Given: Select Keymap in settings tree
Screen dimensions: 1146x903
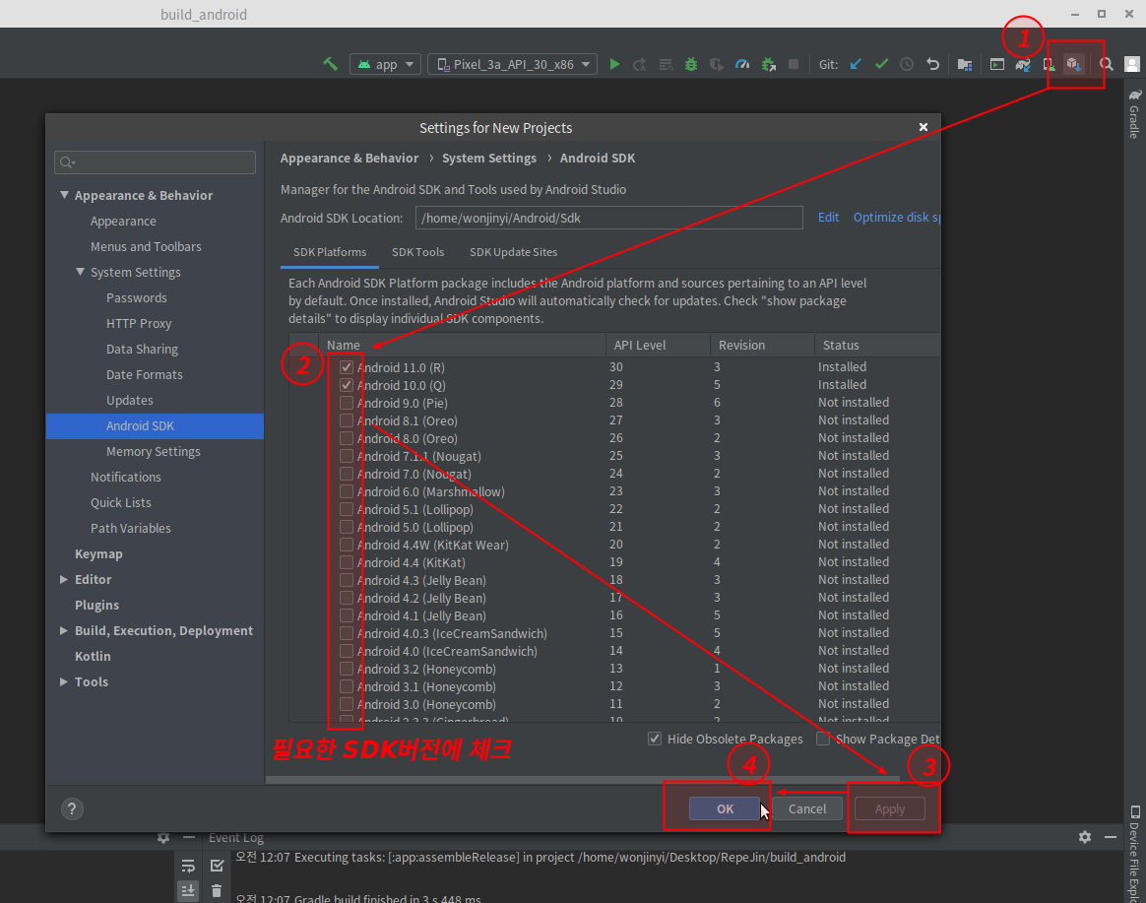Looking at the screenshot, I should pyautogui.click(x=98, y=554).
